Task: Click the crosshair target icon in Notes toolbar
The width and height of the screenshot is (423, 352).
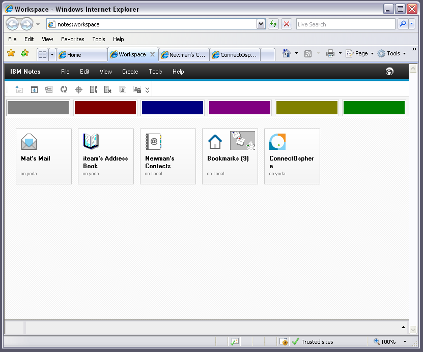Action: click(x=78, y=89)
